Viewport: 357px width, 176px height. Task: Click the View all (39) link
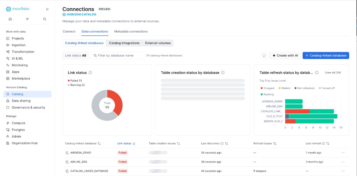pyautogui.click(x=333, y=73)
